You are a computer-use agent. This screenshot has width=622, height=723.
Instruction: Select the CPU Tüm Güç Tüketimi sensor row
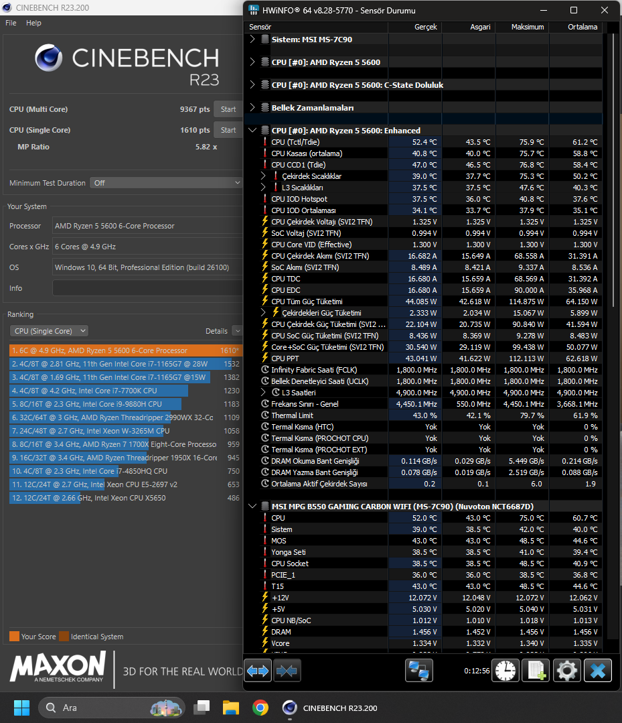[x=423, y=302]
